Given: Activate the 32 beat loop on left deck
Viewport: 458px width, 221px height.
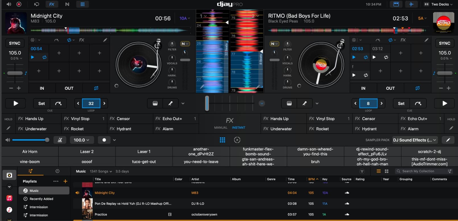Looking at the screenshot, I should tap(91, 103).
